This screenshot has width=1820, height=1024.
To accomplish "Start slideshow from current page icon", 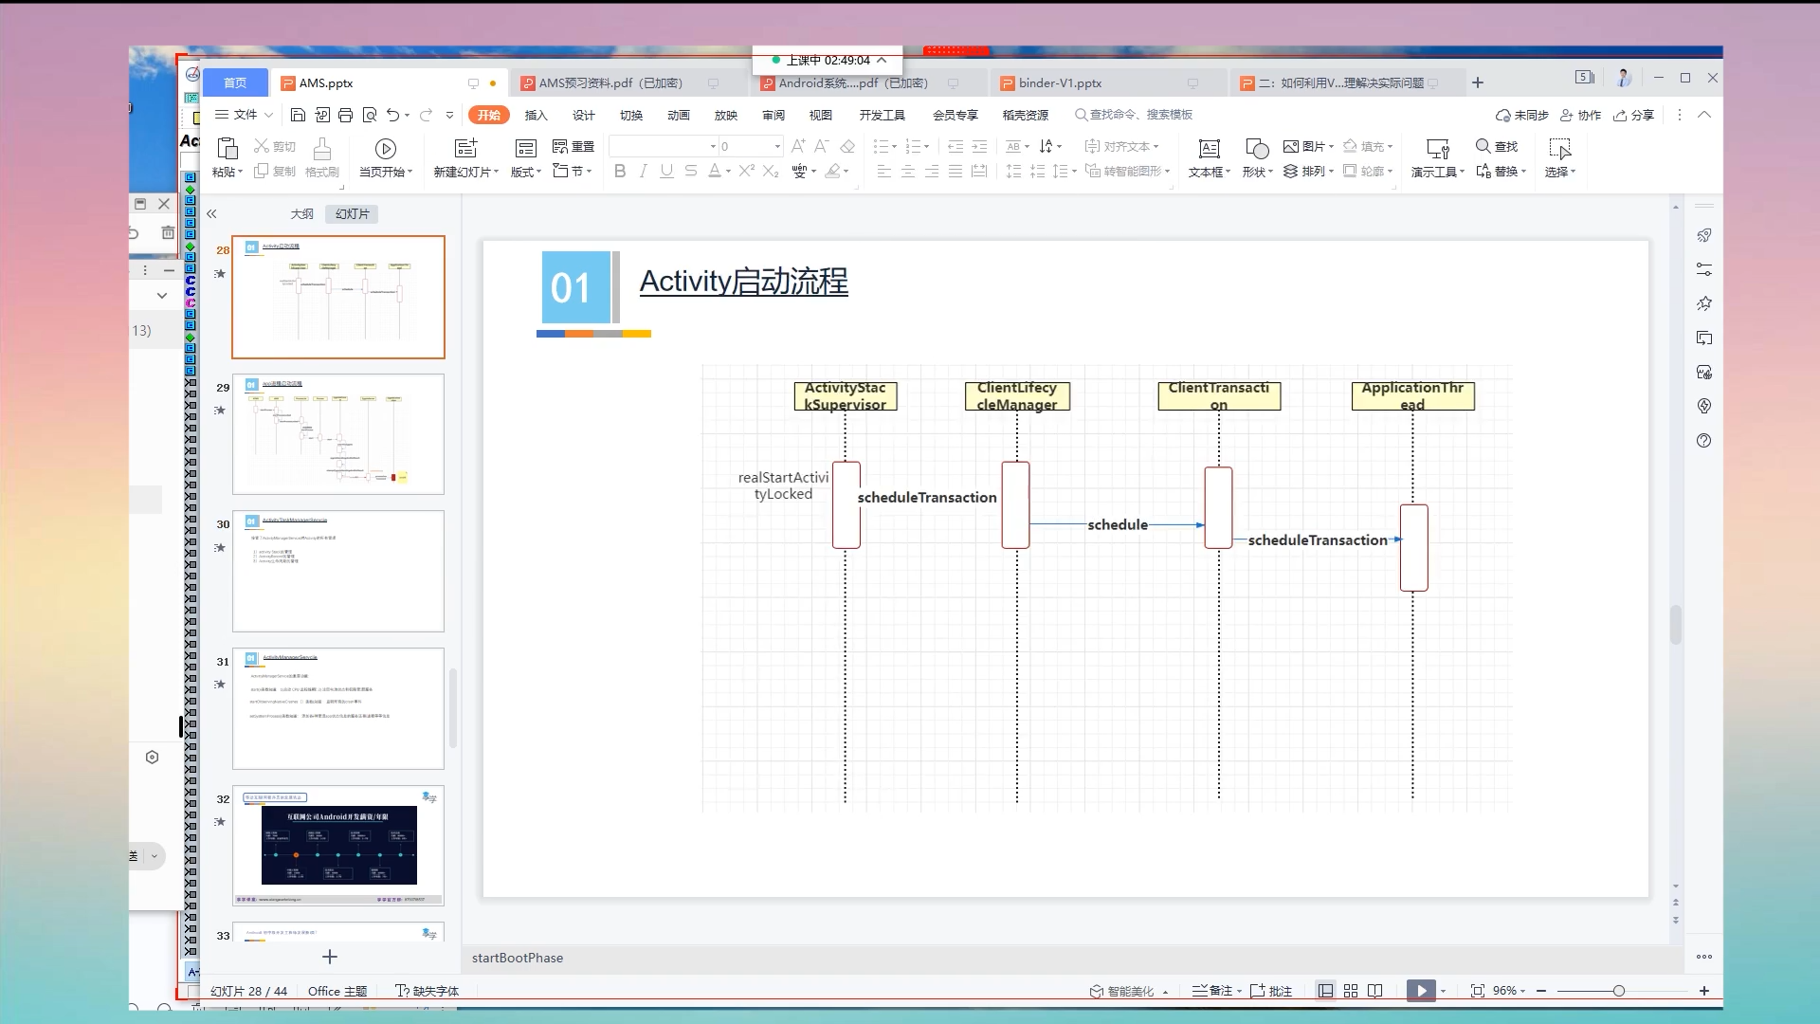I will pos(385,149).
